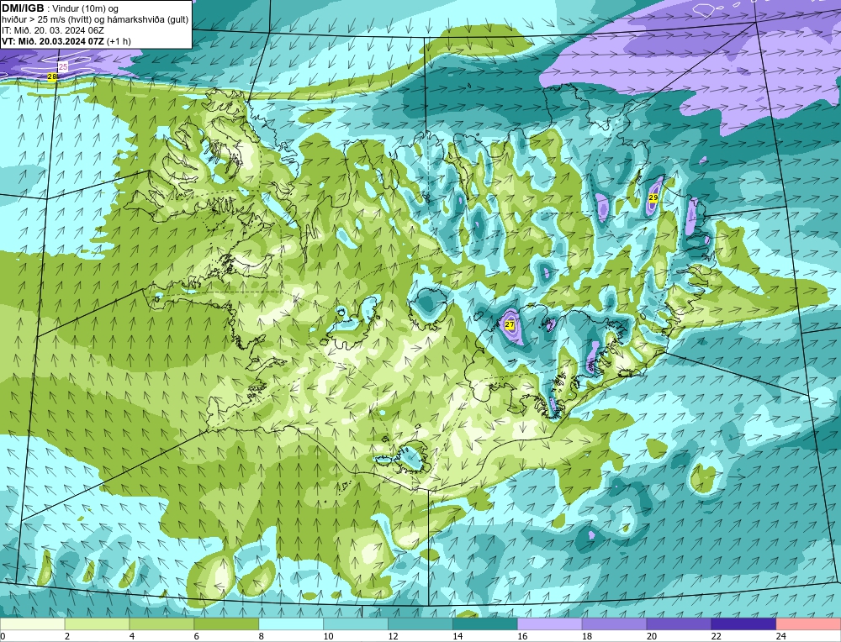The image size is (841, 642).
Task: Click the 4–6 m/s green legend color
Action: (x=161, y=624)
